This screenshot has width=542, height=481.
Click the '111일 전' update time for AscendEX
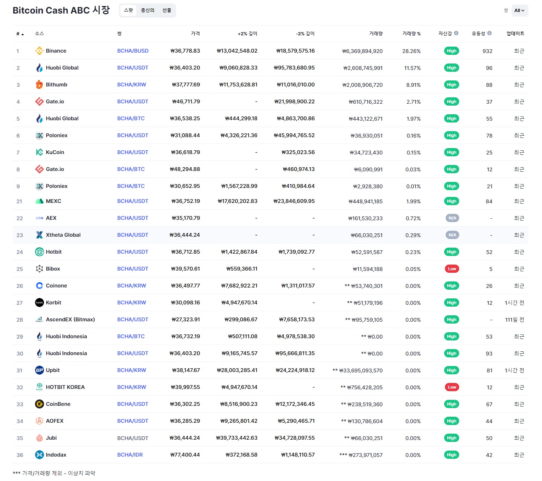click(515, 319)
